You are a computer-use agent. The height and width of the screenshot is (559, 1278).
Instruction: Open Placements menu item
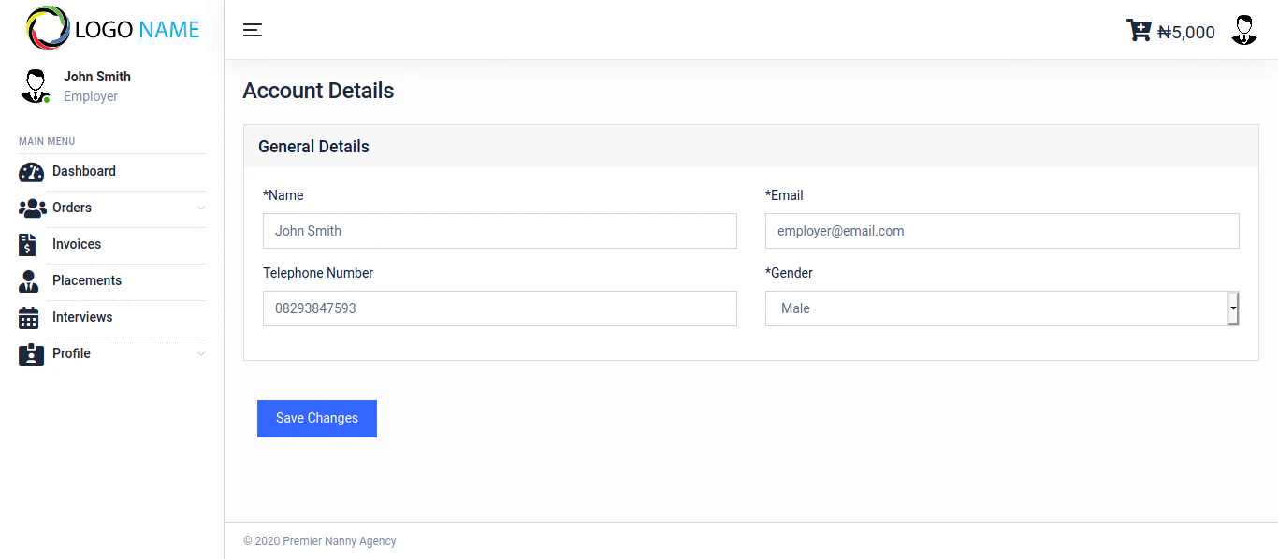87,281
